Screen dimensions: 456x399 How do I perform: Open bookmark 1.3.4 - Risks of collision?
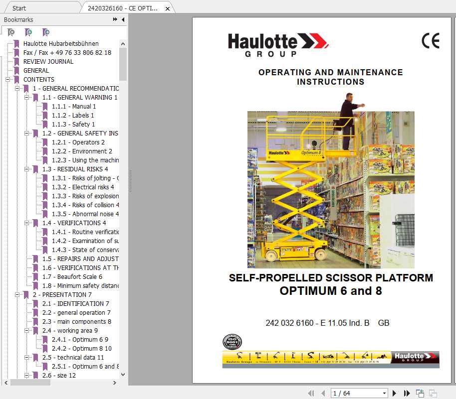click(85, 205)
